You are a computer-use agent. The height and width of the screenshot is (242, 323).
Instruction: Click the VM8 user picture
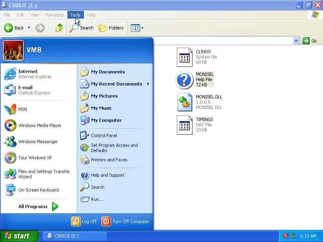(13, 50)
